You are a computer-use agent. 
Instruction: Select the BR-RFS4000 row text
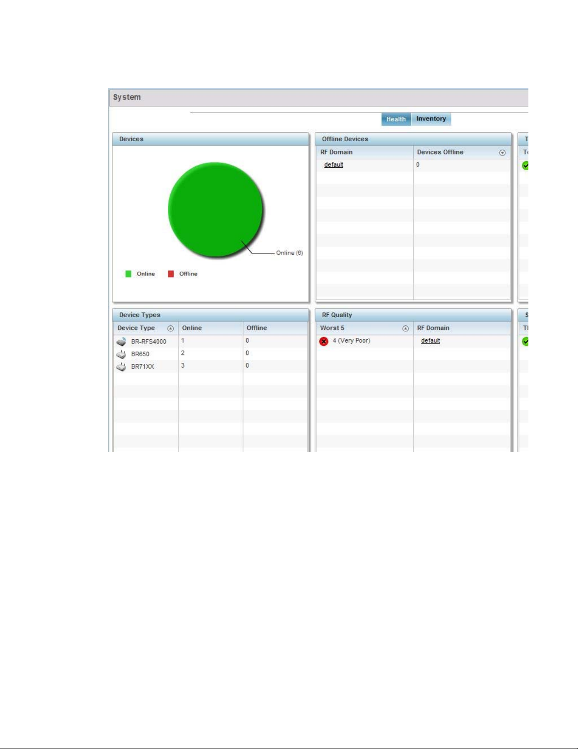(x=149, y=342)
